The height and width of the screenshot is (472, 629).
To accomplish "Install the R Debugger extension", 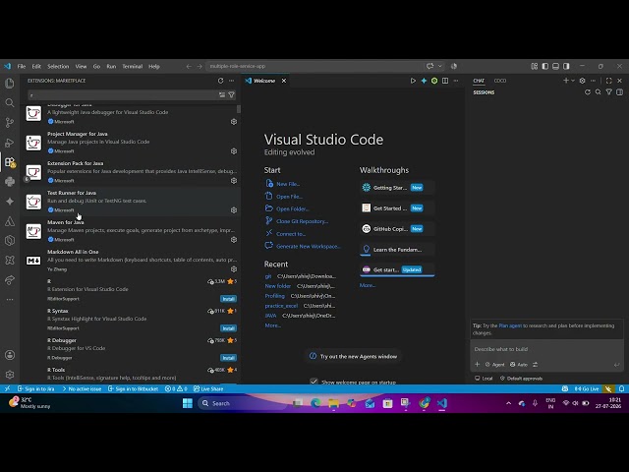I will 228,358.
